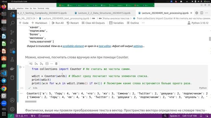
Task: Open the database cylinder view
Action: click(12, 78)
